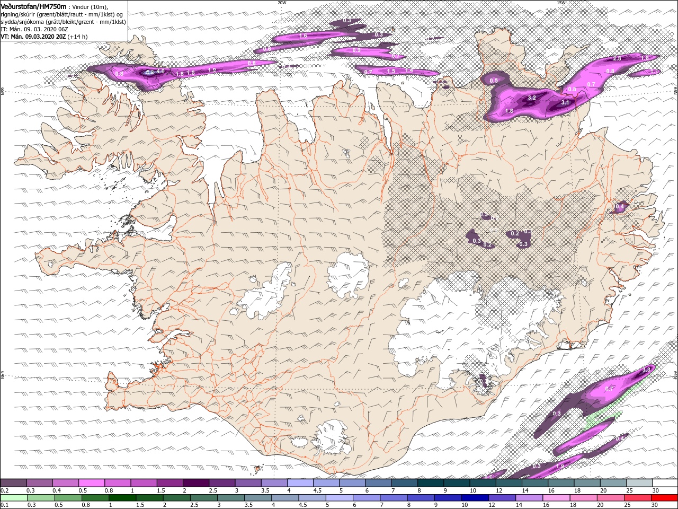Click the 2.8 snowfall value on the map
Image resolution: width=678 pixels, height=509 pixels.
tap(617, 58)
